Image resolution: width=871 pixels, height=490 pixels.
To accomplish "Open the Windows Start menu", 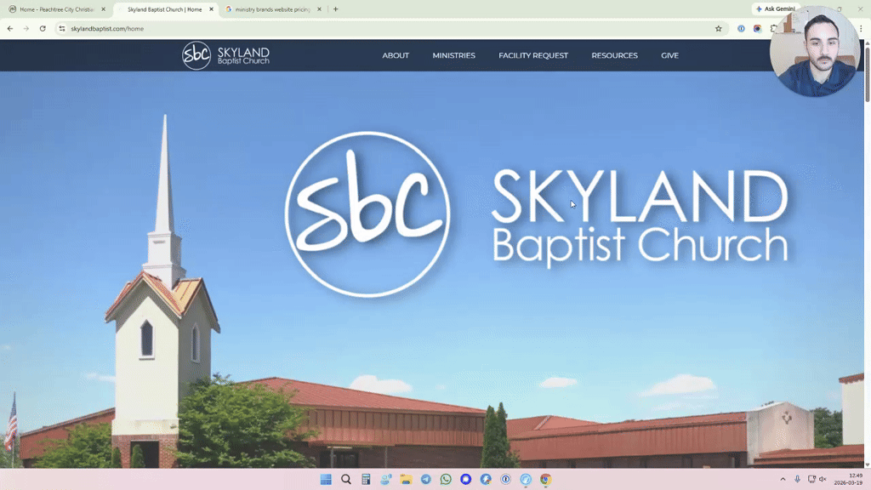I will (326, 479).
